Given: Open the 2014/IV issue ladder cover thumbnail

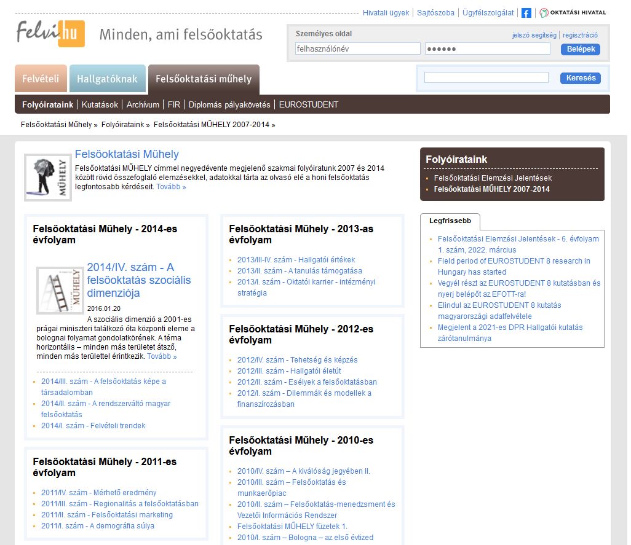Looking at the screenshot, I should point(60,290).
